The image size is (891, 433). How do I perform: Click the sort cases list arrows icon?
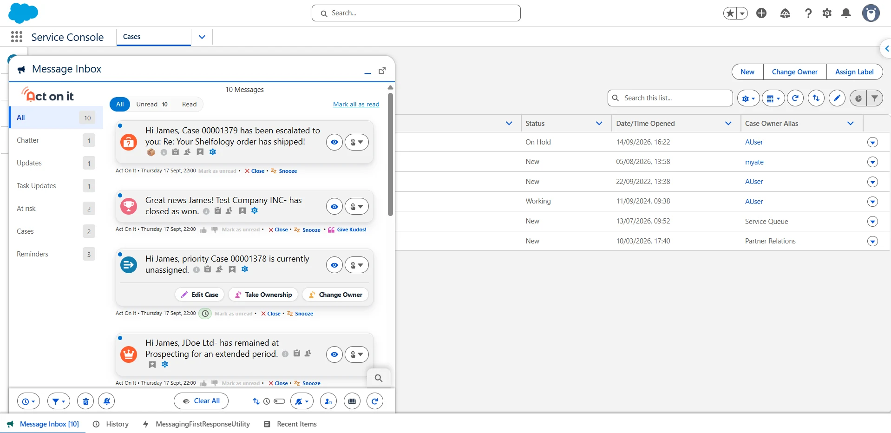click(816, 98)
